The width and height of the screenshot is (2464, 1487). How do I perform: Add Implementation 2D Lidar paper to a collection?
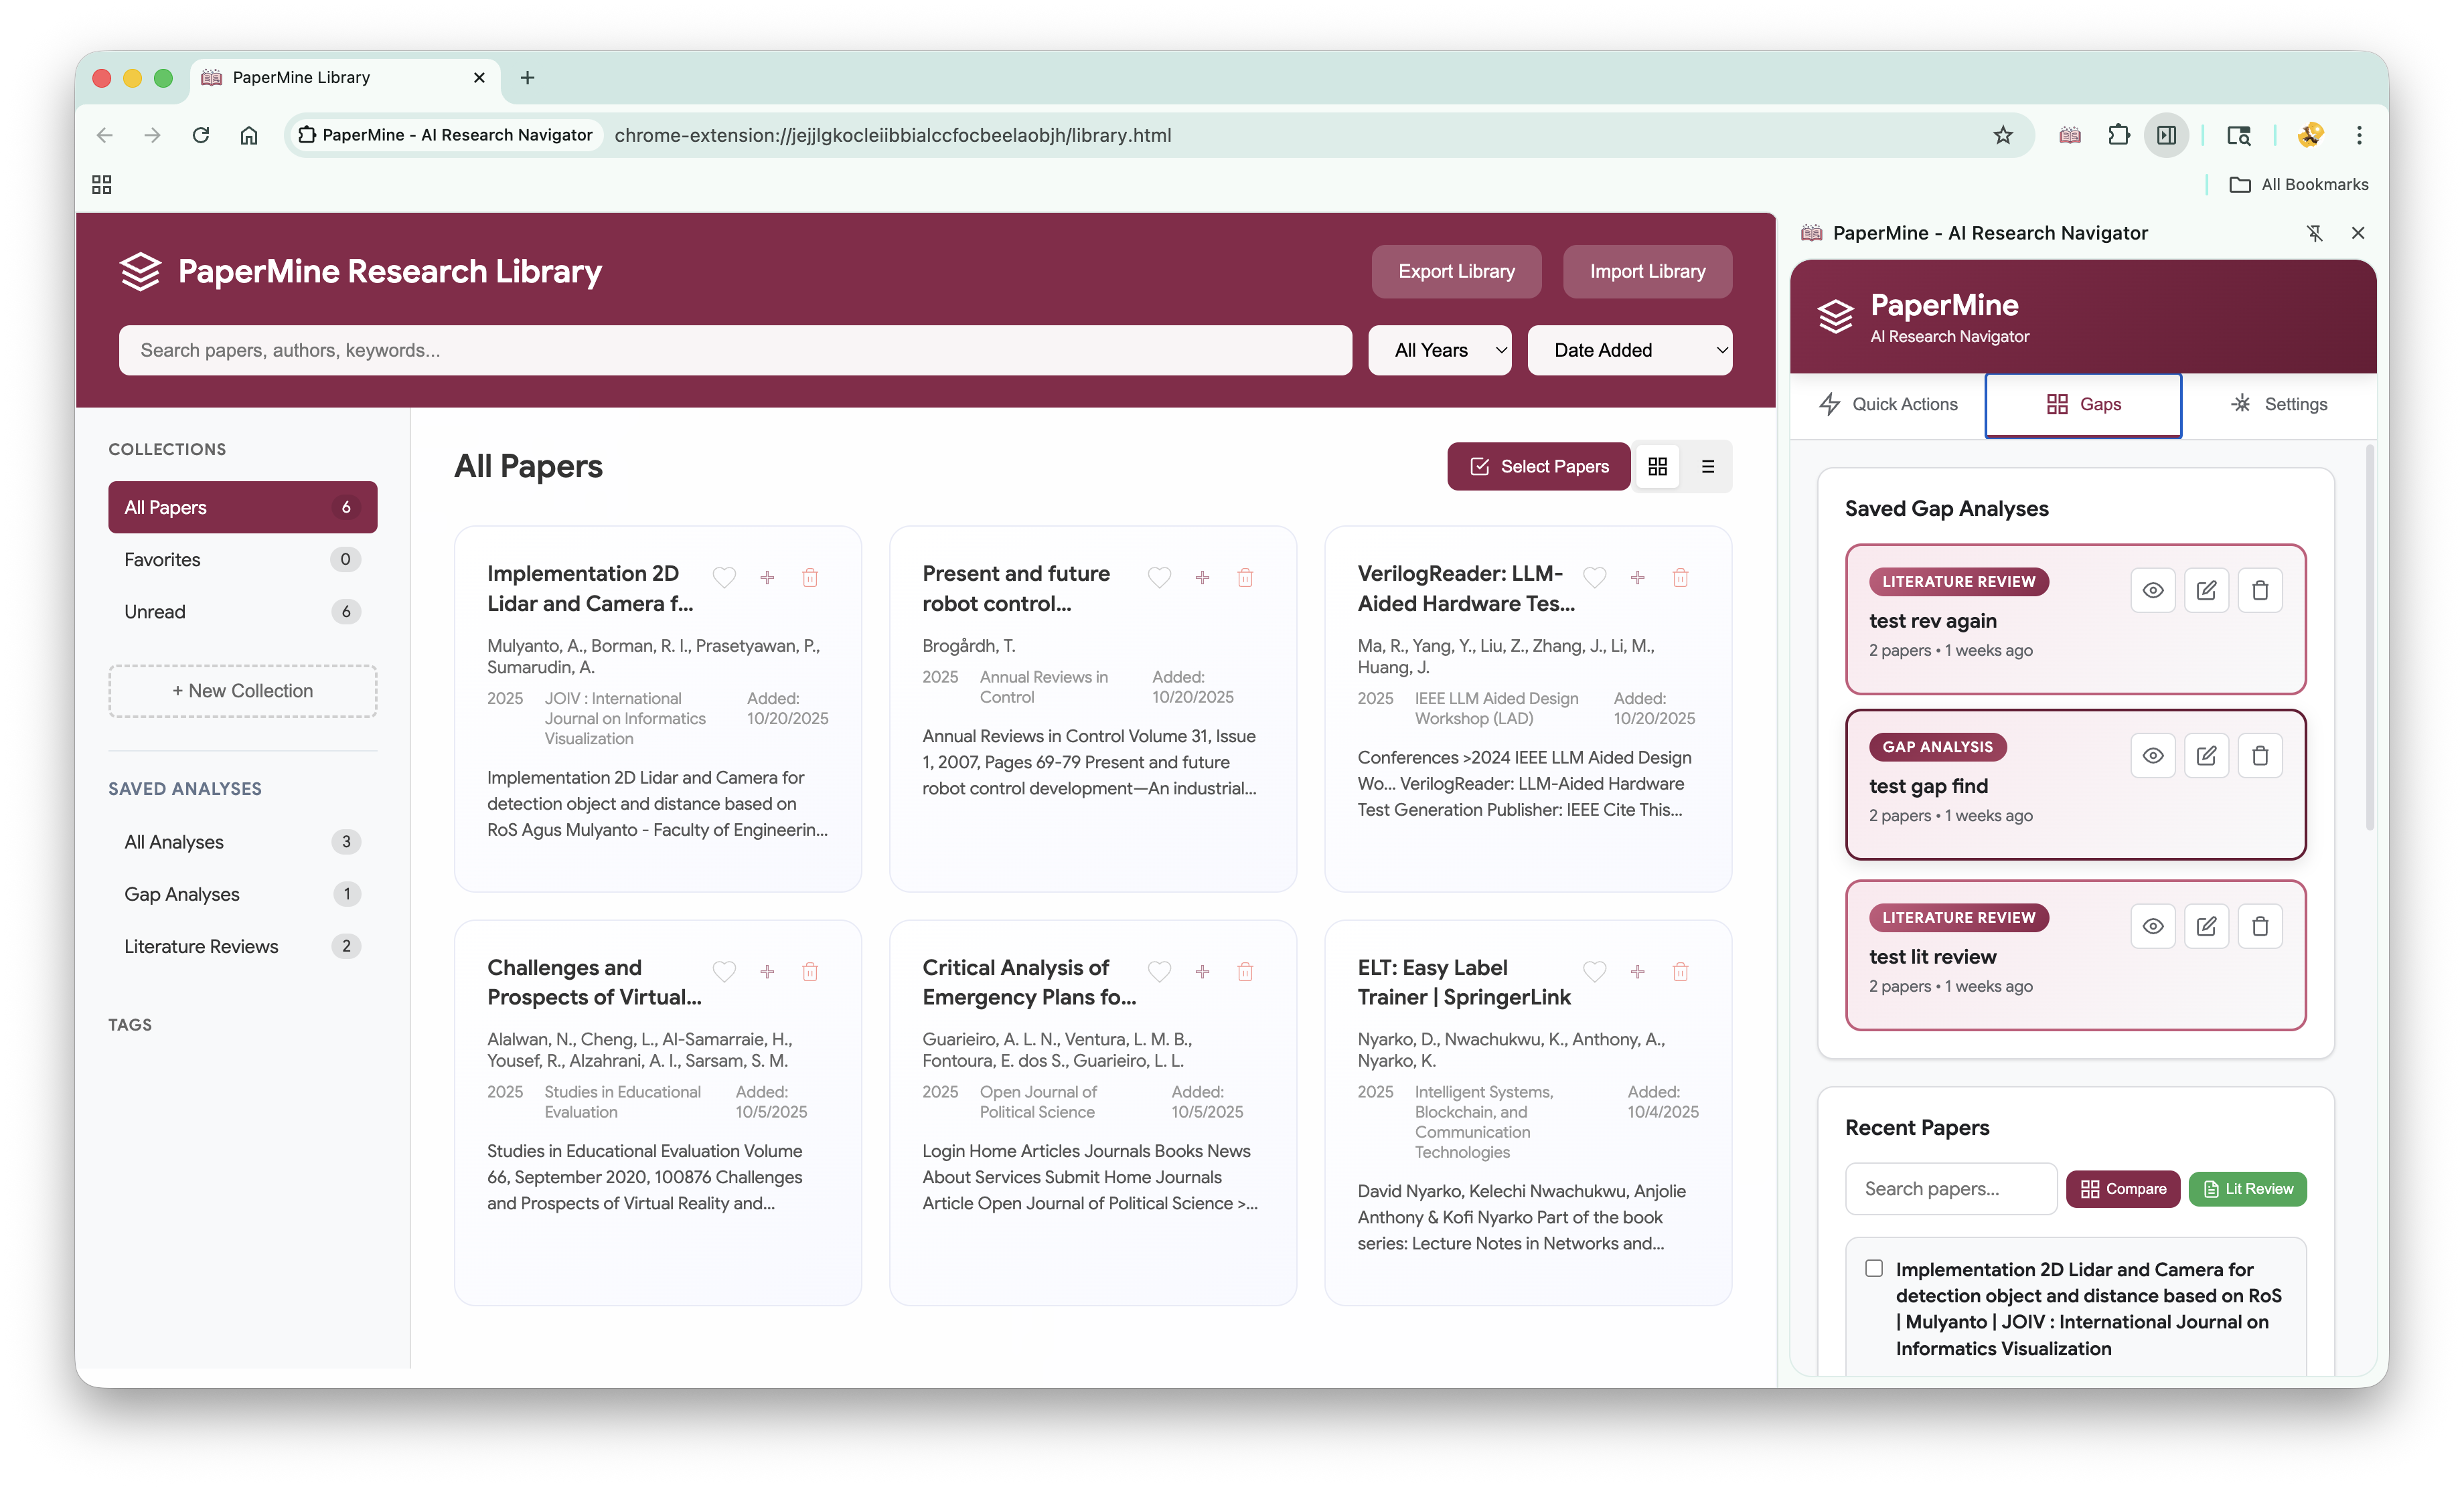pyautogui.click(x=767, y=578)
